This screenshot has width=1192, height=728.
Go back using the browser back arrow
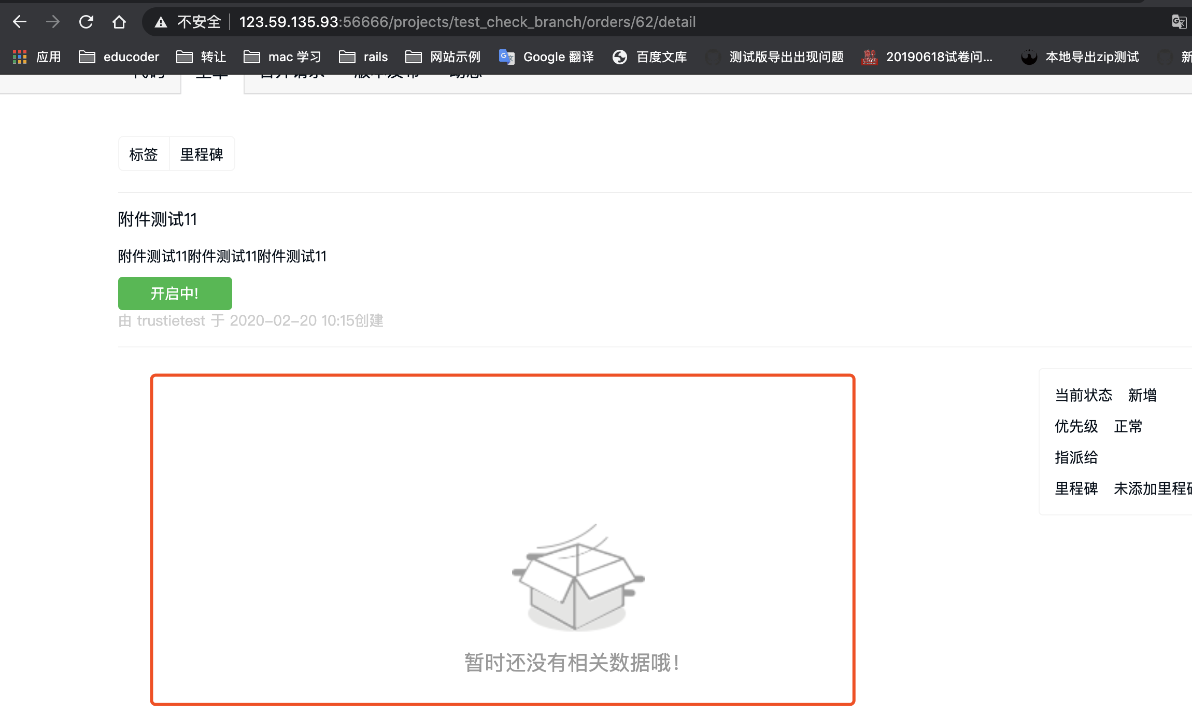[x=20, y=22]
